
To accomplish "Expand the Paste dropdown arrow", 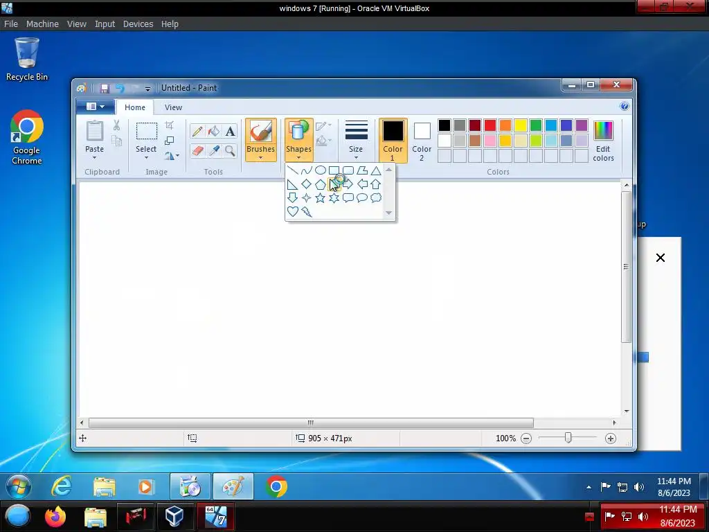I will (x=94, y=157).
